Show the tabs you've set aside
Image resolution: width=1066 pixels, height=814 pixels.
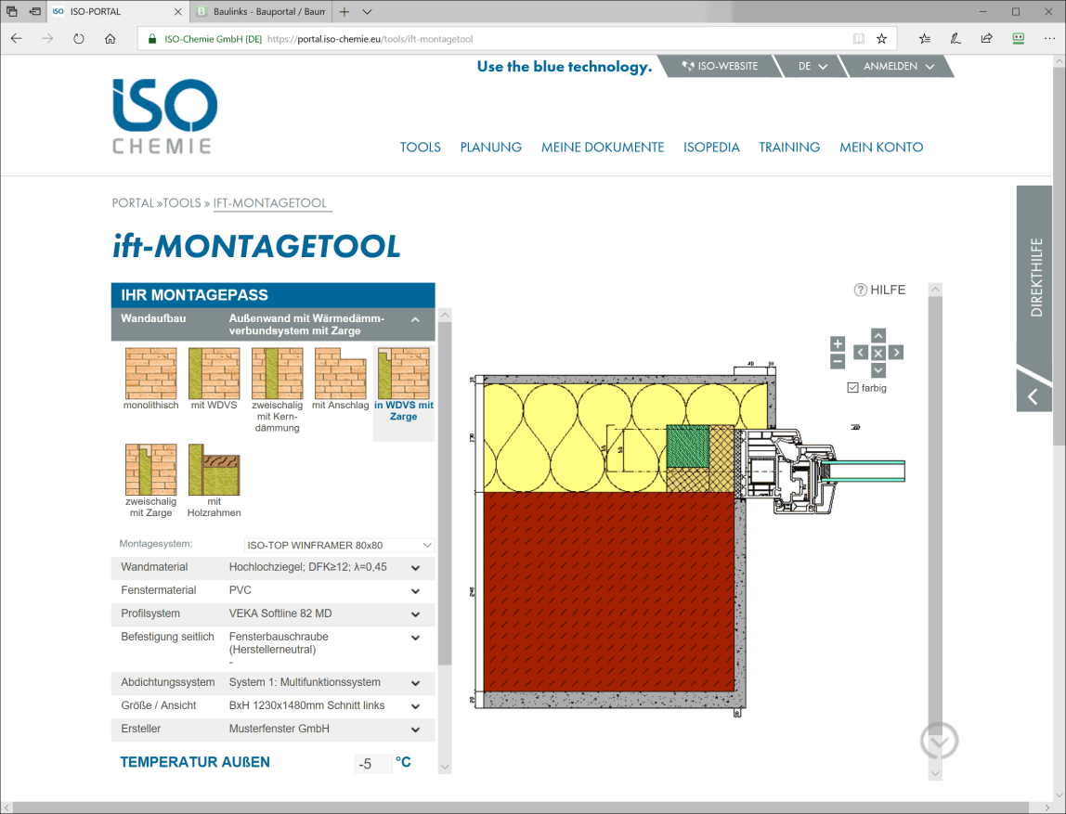12,11
